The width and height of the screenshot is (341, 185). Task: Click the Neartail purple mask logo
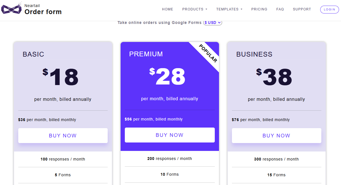tap(11, 9)
